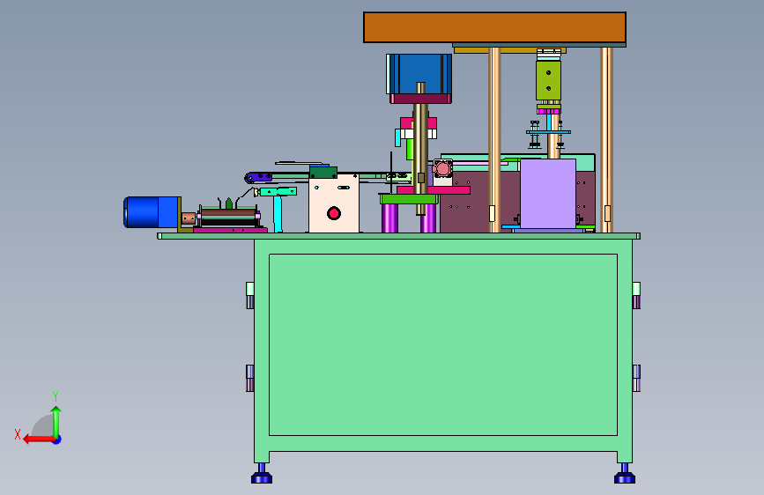Click the red round button on cream box

point(334,213)
